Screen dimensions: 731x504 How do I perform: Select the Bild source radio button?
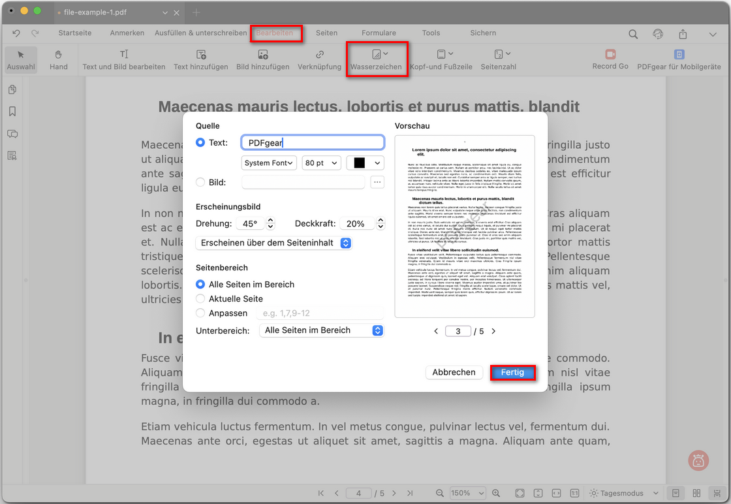(x=200, y=182)
